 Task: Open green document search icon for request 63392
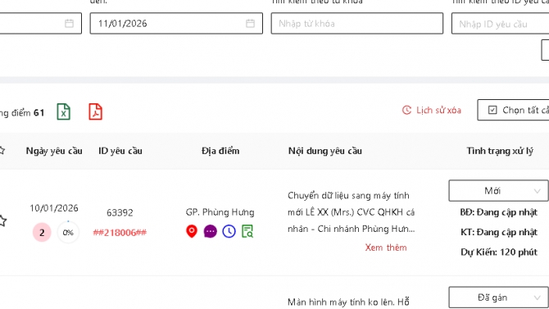(x=247, y=232)
